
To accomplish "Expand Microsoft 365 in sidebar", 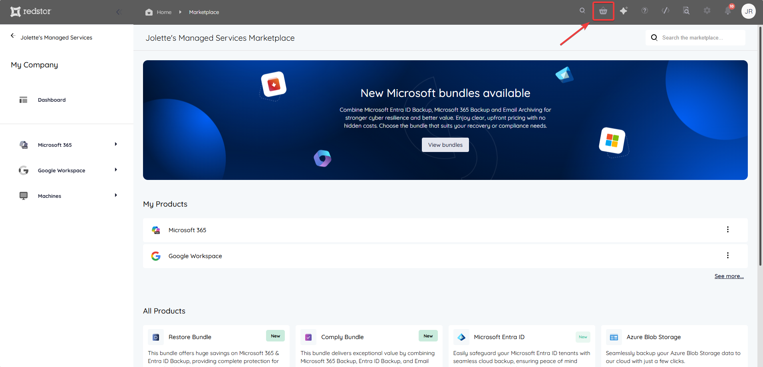I will pos(116,144).
